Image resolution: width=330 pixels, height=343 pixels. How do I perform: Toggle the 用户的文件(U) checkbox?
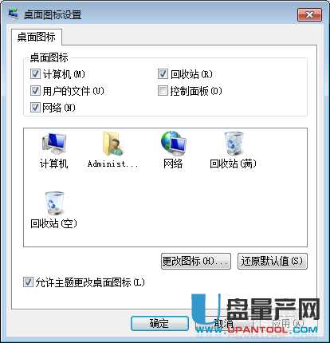tap(35, 91)
